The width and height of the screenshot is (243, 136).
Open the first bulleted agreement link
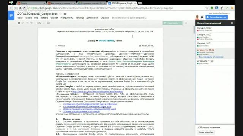point(90,104)
